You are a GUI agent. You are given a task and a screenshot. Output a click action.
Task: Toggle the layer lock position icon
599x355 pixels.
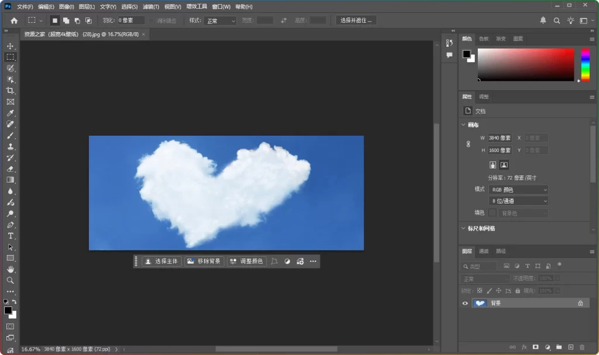coord(498,291)
